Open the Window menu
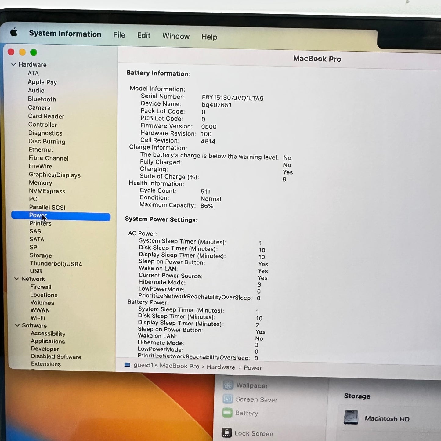441x441 pixels. 176,36
